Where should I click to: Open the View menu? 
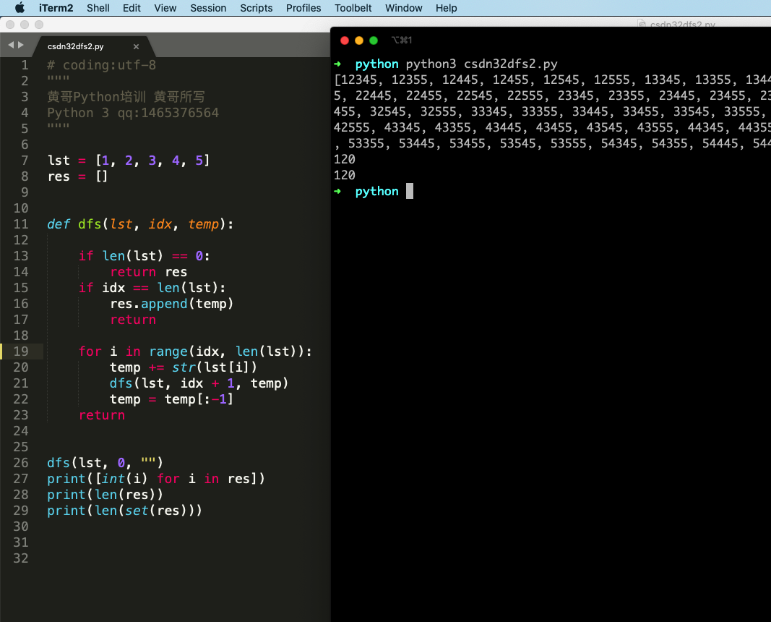[x=165, y=8]
